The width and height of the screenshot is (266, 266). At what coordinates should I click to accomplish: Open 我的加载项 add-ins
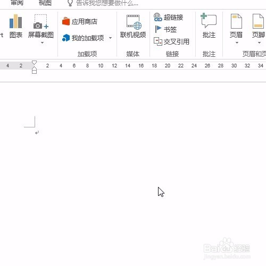(x=83, y=38)
